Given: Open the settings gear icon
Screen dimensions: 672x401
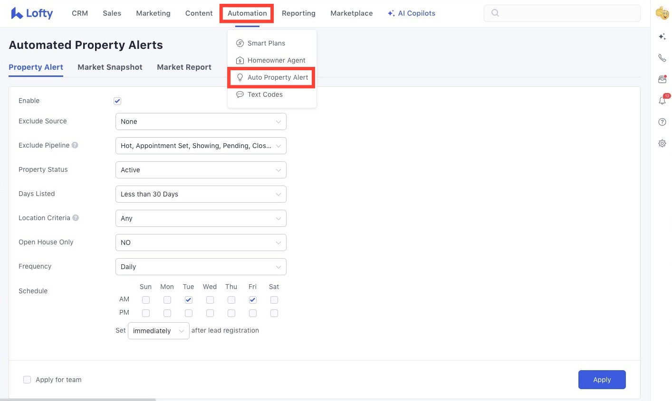Looking at the screenshot, I should point(662,143).
